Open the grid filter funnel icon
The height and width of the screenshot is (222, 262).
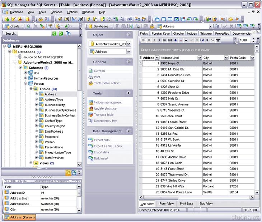(218, 40)
